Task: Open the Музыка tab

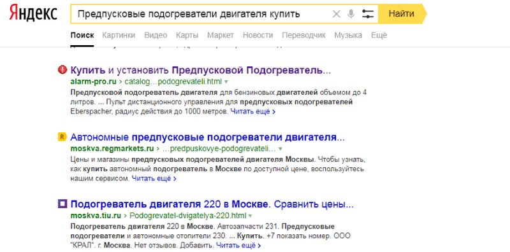Action: tap(348, 36)
